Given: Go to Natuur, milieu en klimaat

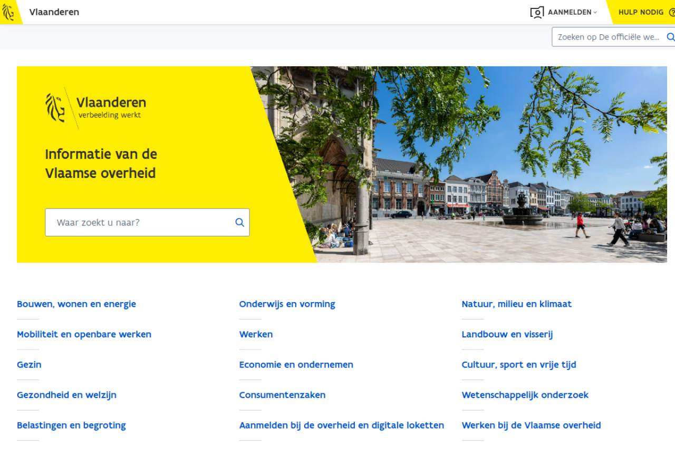Looking at the screenshot, I should 516,304.
